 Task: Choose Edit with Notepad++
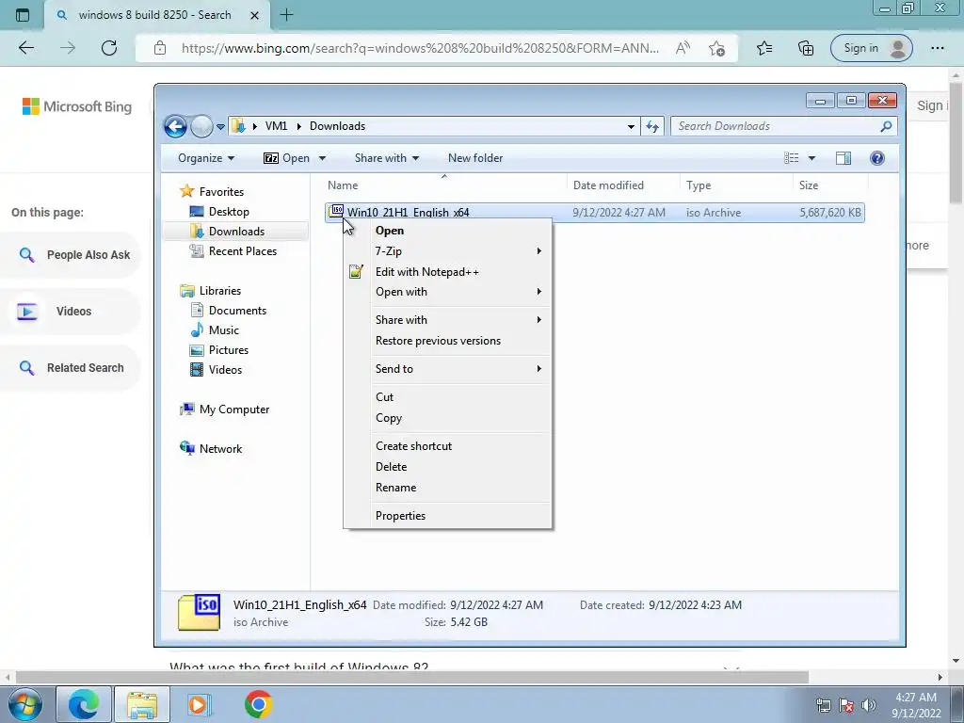coord(447,272)
